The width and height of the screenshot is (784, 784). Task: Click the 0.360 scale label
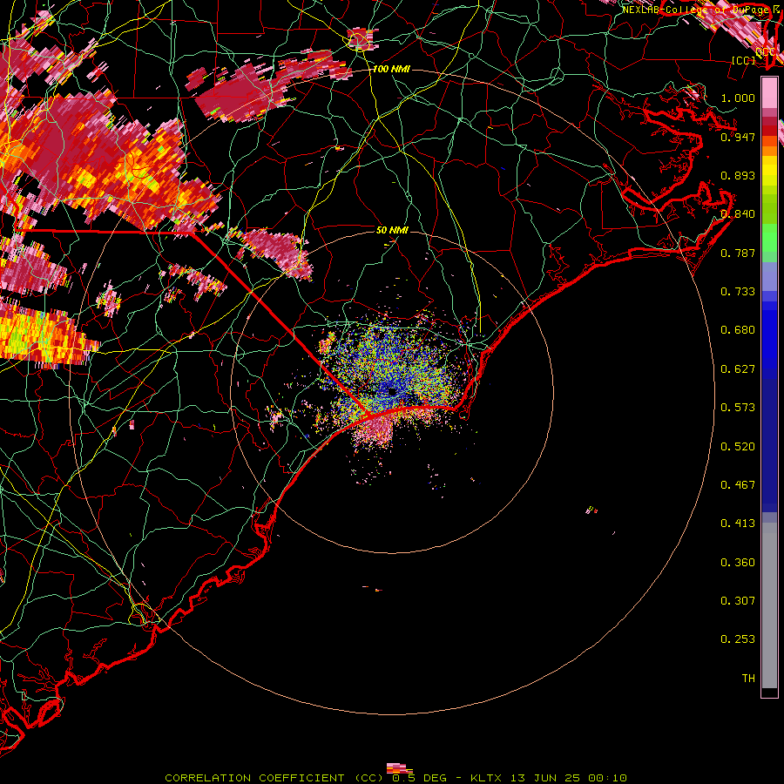pyautogui.click(x=738, y=562)
